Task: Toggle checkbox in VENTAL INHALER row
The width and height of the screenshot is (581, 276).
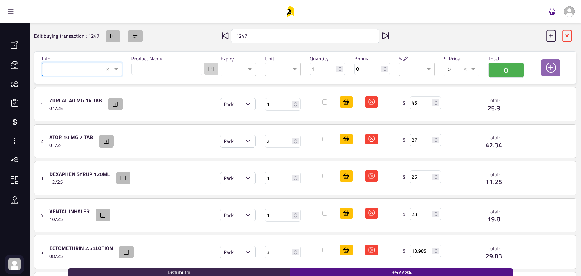Action: [325, 213]
